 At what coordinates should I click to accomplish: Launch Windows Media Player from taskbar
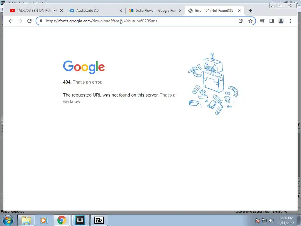[44, 220]
